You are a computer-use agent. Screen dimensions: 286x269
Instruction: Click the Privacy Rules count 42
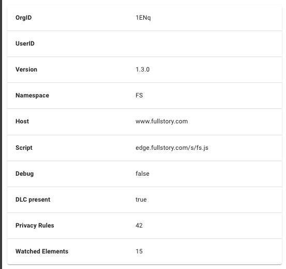tap(139, 225)
